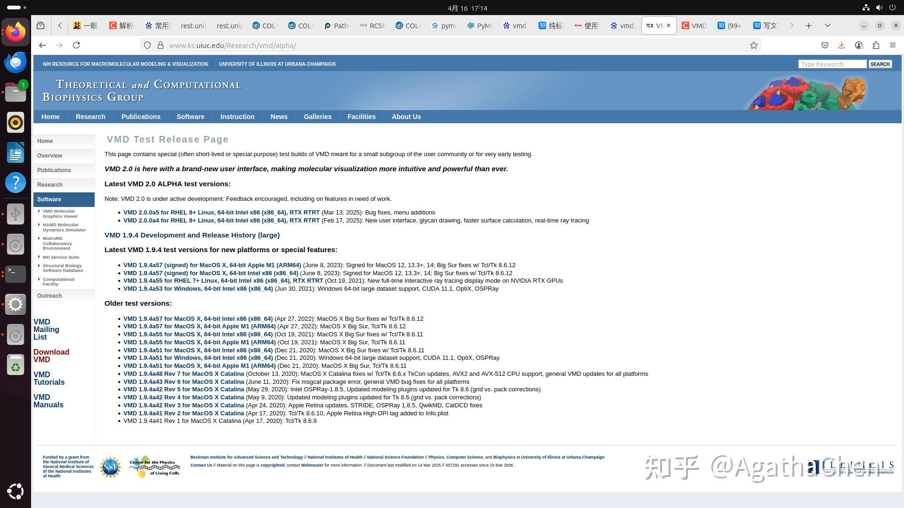Open the Firefox extensions puzzle icon
This screenshot has height=508, width=904.
(876, 45)
